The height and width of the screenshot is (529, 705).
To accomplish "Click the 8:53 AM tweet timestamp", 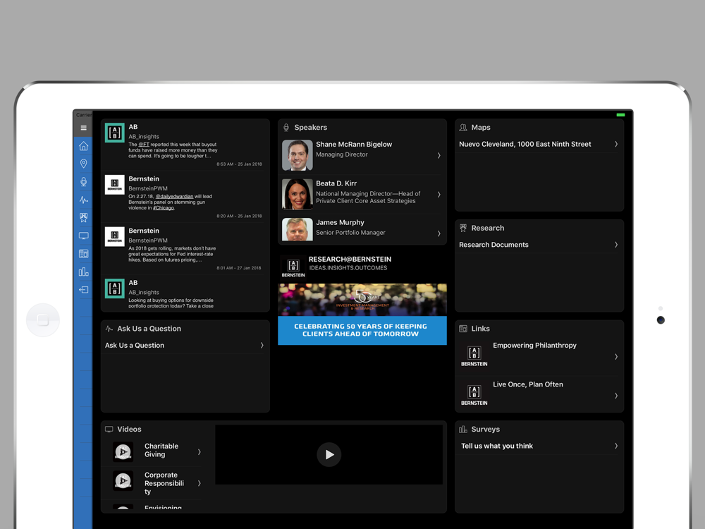I will (239, 164).
